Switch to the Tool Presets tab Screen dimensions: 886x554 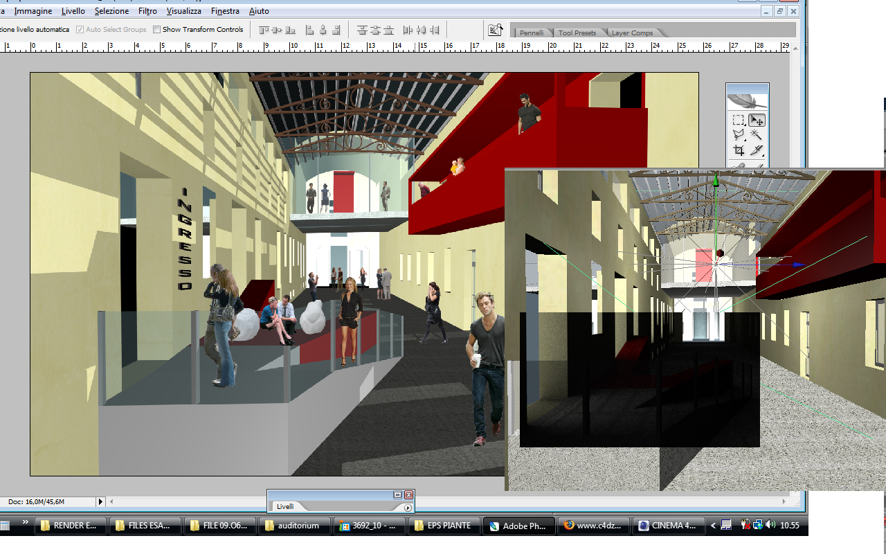click(577, 33)
